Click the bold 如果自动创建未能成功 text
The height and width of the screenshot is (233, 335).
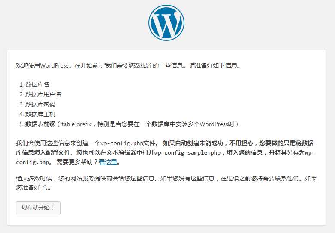(x=193, y=143)
